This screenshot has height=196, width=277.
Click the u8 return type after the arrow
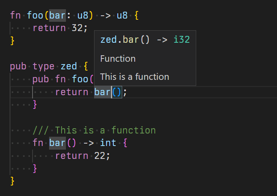[122, 16]
